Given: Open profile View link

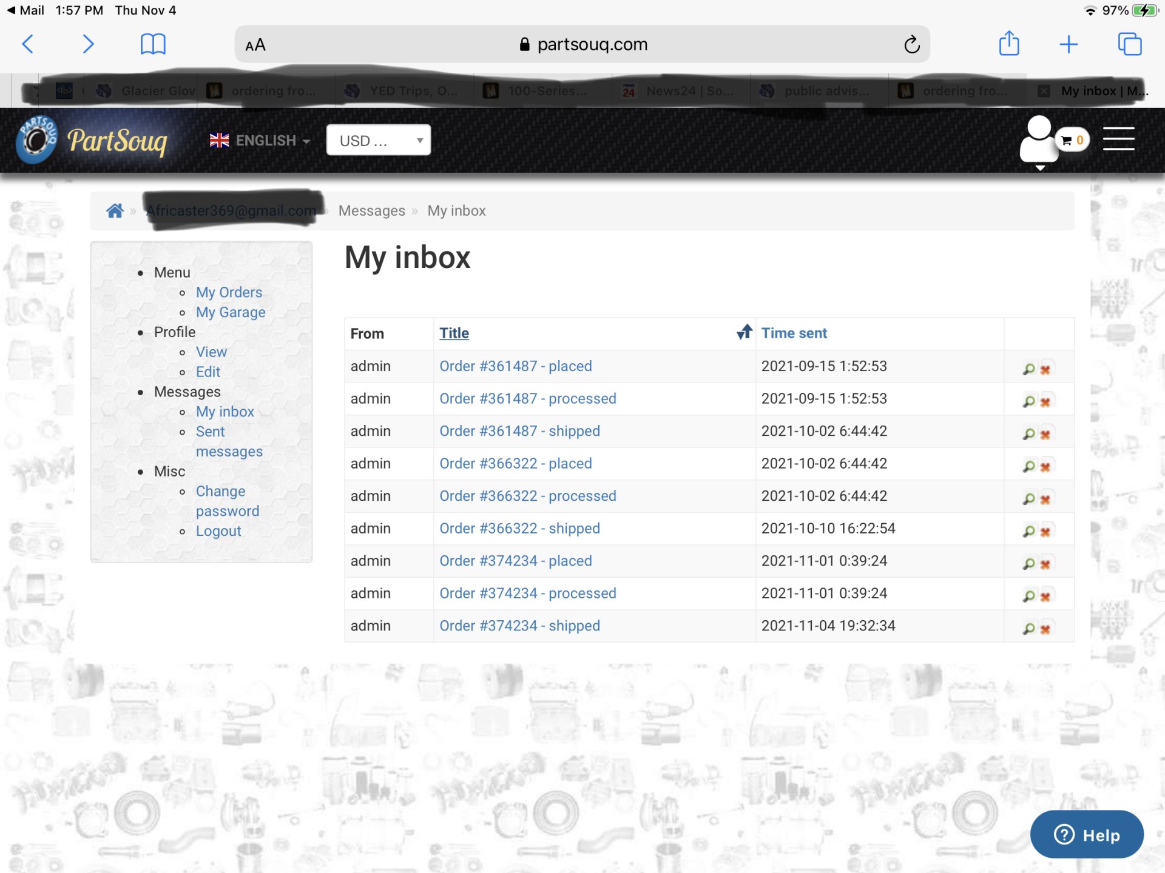Looking at the screenshot, I should click(x=211, y=352).
